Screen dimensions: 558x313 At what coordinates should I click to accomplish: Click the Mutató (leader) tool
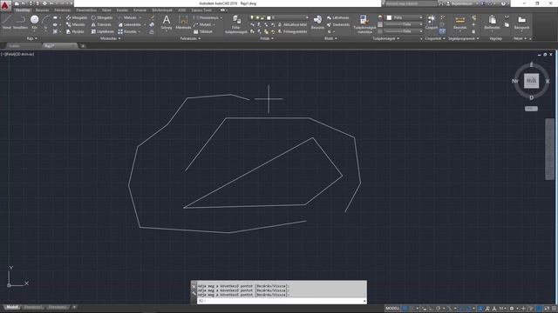(202, 24)
